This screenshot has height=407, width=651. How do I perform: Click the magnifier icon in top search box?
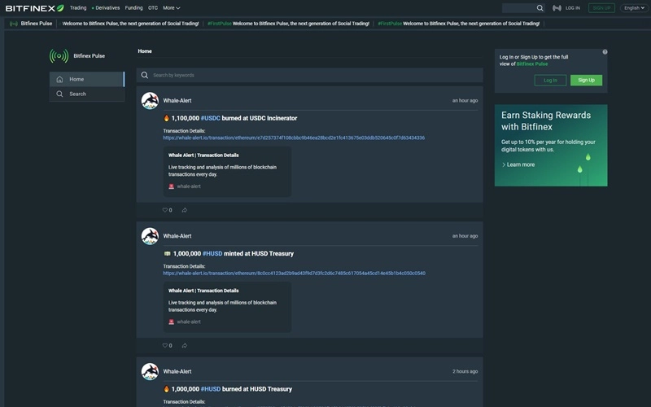tap(540, 8)
